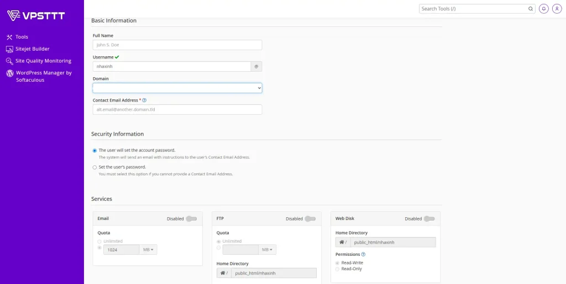Select 'Set the user's password' option
The width and height of the screenshot is (566, 284).
click(95, 168)
